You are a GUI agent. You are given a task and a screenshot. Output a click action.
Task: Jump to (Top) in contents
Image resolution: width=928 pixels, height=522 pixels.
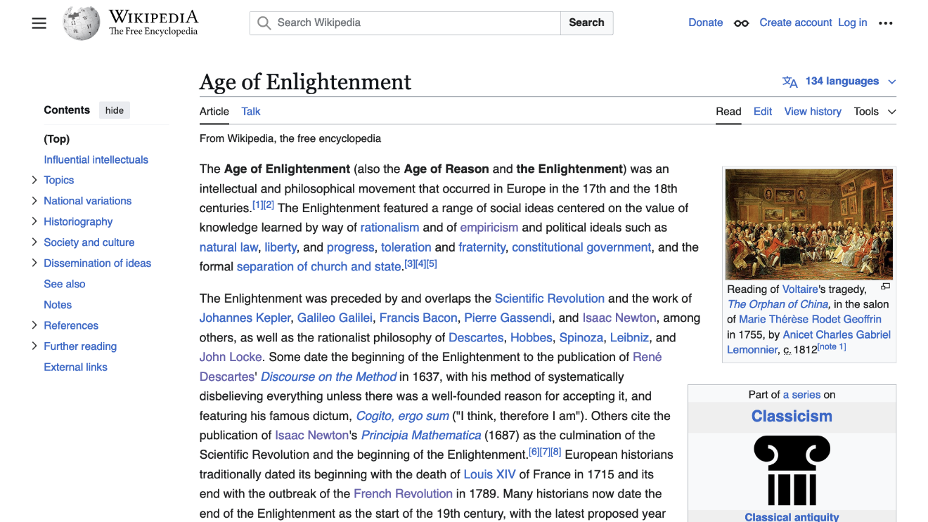57,139
